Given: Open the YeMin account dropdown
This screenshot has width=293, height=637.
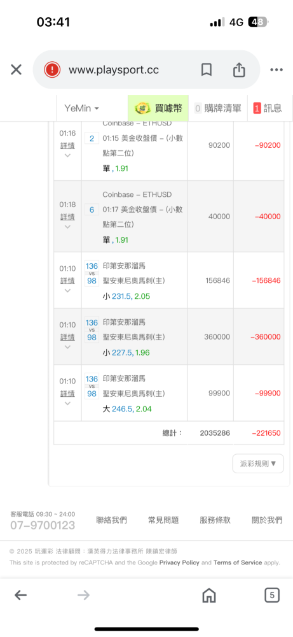Looking at the screenshot, I should pyautogui.click(x=82, y=108).
